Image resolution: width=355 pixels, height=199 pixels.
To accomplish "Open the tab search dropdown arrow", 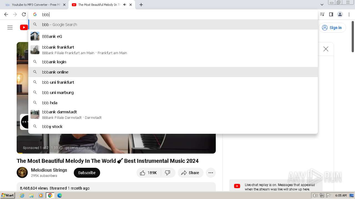I will pyautogui.click(x=322, y=5).
